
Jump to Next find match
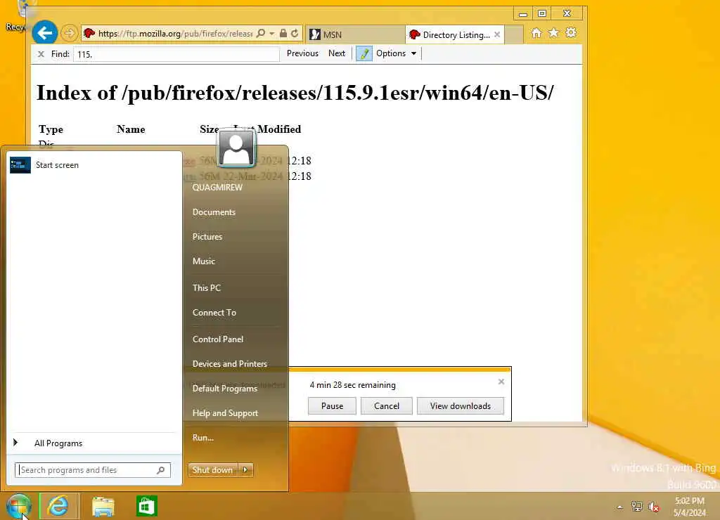click(x=337, y=53)
